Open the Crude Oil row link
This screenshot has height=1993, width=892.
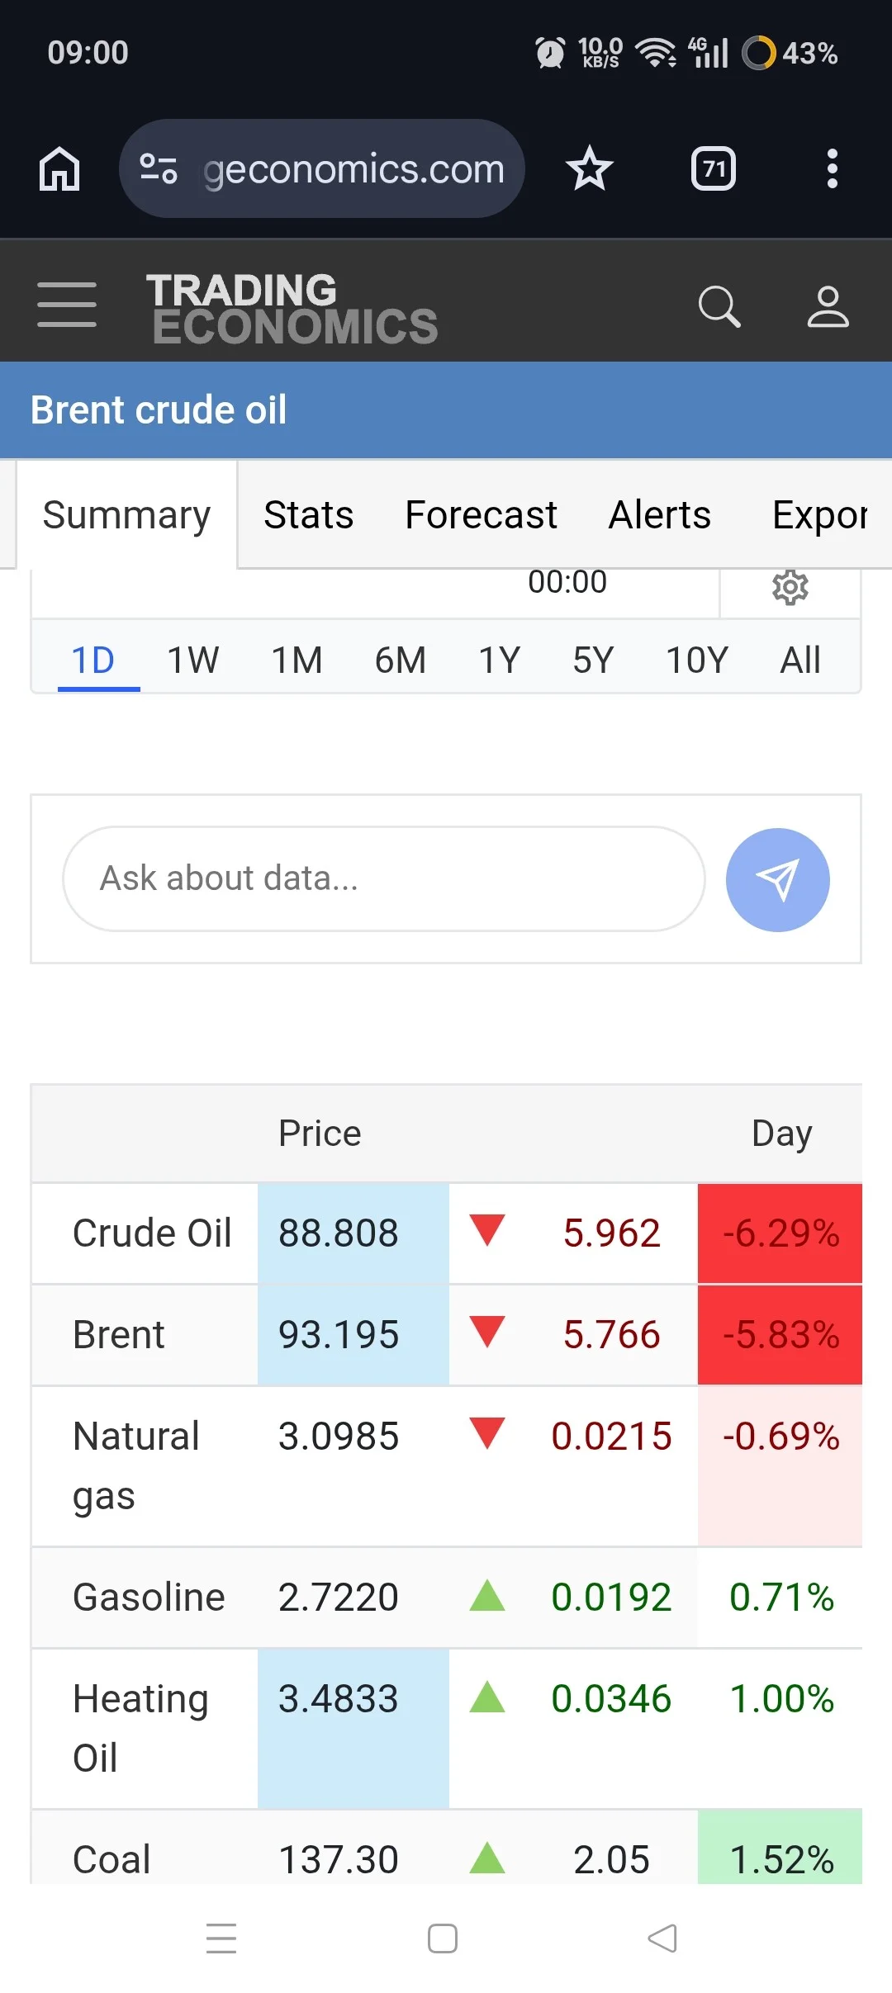[152, 1233]
